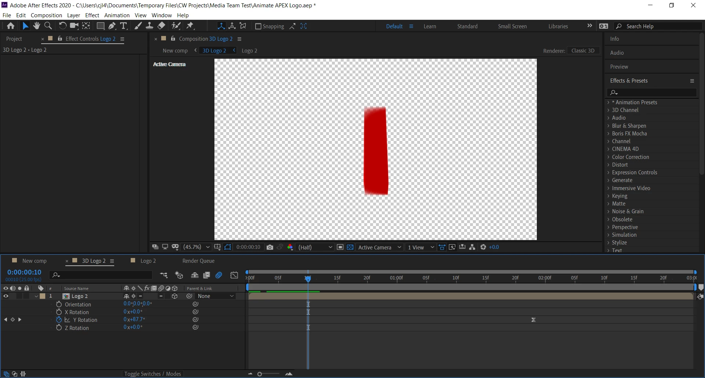
Task: Select the Unified Camera tool
Action: click(75, 26)
